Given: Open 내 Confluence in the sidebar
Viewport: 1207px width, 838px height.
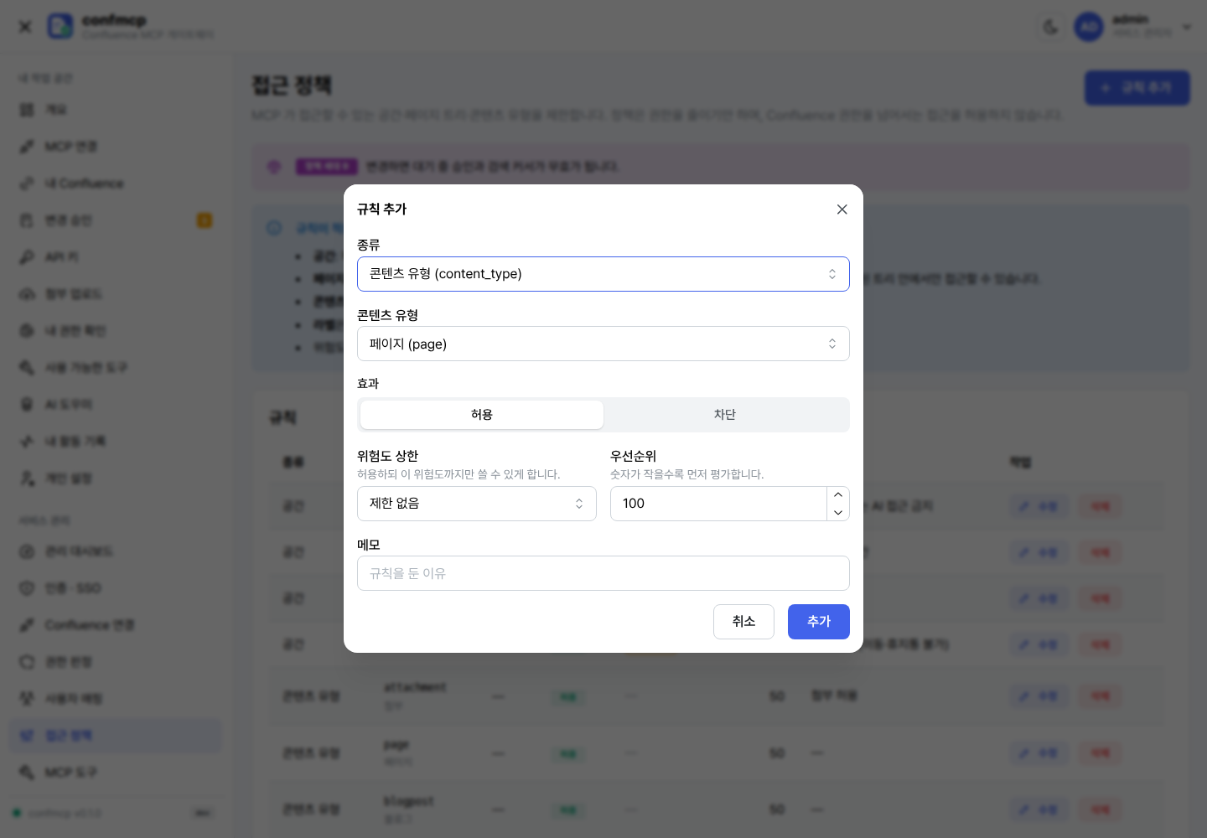Looking at the screenshot, I should 116,184.
